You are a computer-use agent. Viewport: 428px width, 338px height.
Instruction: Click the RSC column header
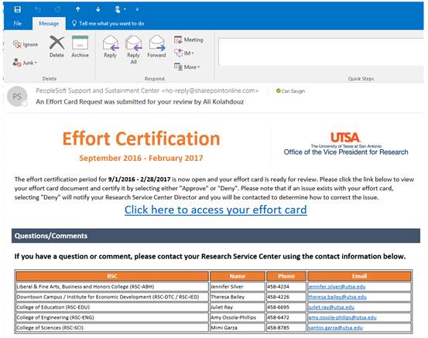pyautogui.click(x=112, y=276)
